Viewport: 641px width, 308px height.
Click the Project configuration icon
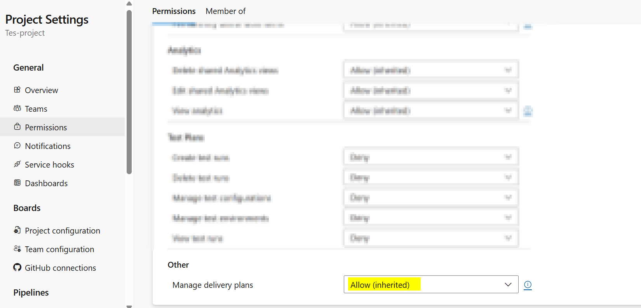(17, 230)
